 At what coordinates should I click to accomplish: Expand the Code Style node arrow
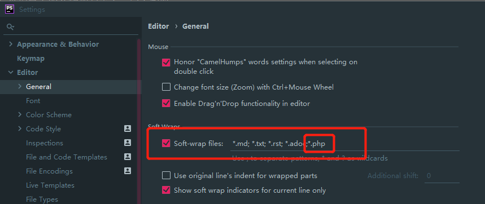pos(20,128)
